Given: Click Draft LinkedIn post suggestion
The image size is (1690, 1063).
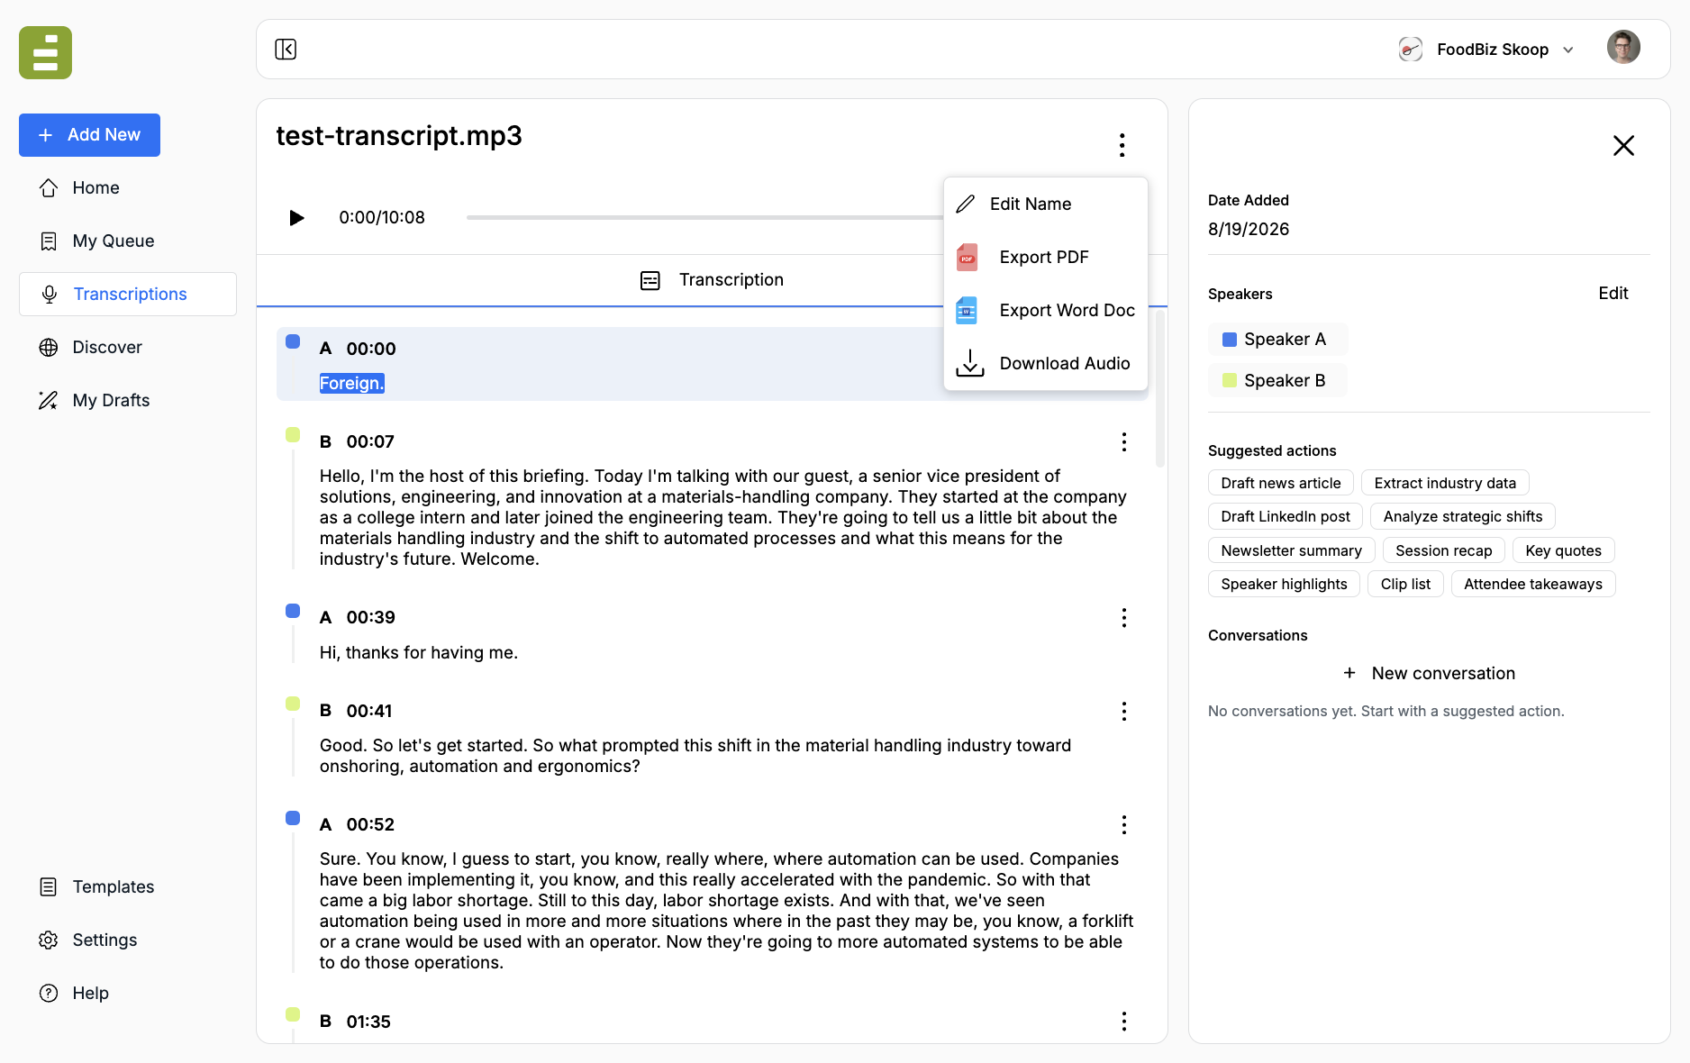Looking at the screenshot, I should (1285, 516).
